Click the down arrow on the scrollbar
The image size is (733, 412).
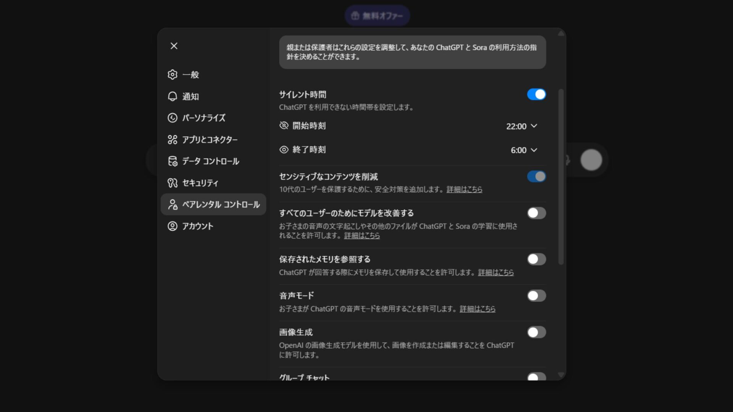pyautogui.click(x=561, y=374)
